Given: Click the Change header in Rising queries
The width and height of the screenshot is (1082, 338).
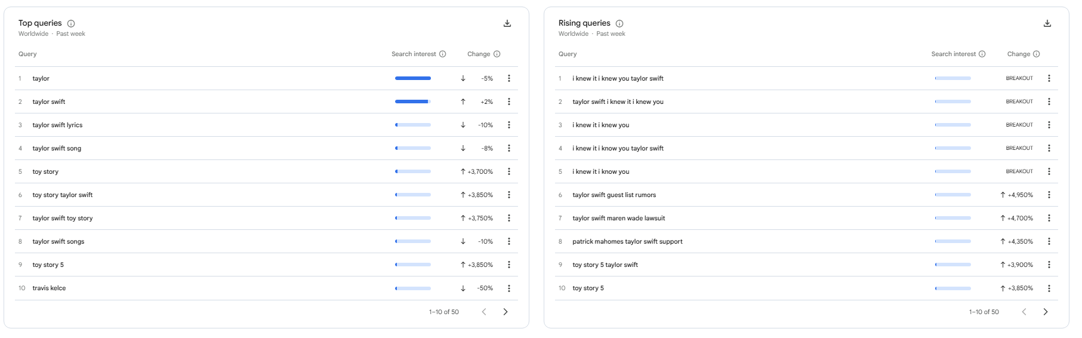Looking at the screenshot, I should (1019, 54).
